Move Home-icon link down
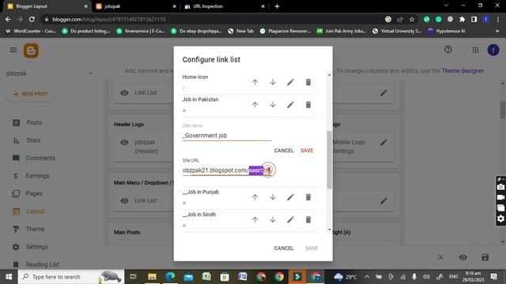The height and width of the screenshot is (284, 506). [x=273, y=82]
